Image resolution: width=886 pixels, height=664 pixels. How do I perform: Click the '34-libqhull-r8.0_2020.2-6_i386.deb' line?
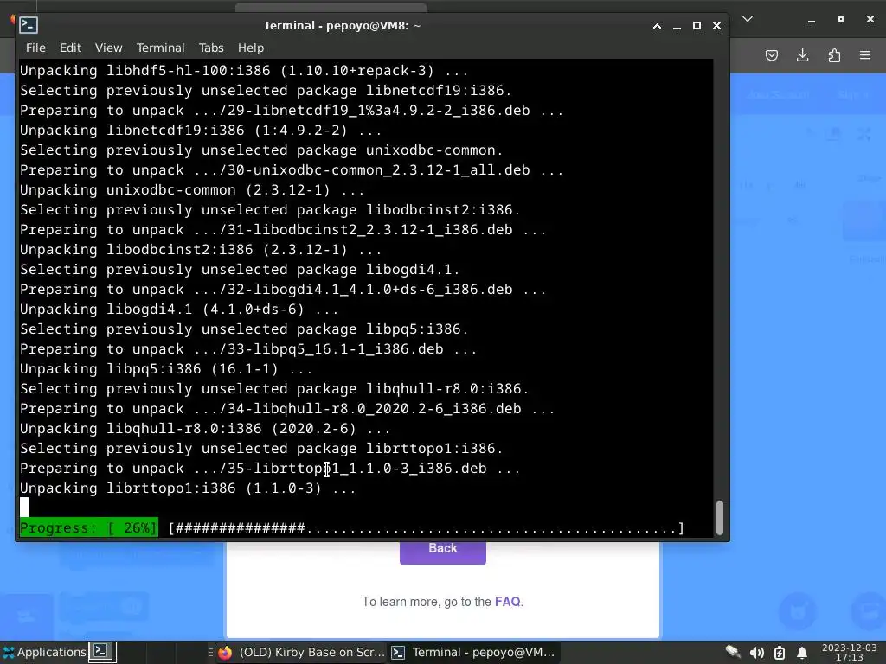point(287,409)
